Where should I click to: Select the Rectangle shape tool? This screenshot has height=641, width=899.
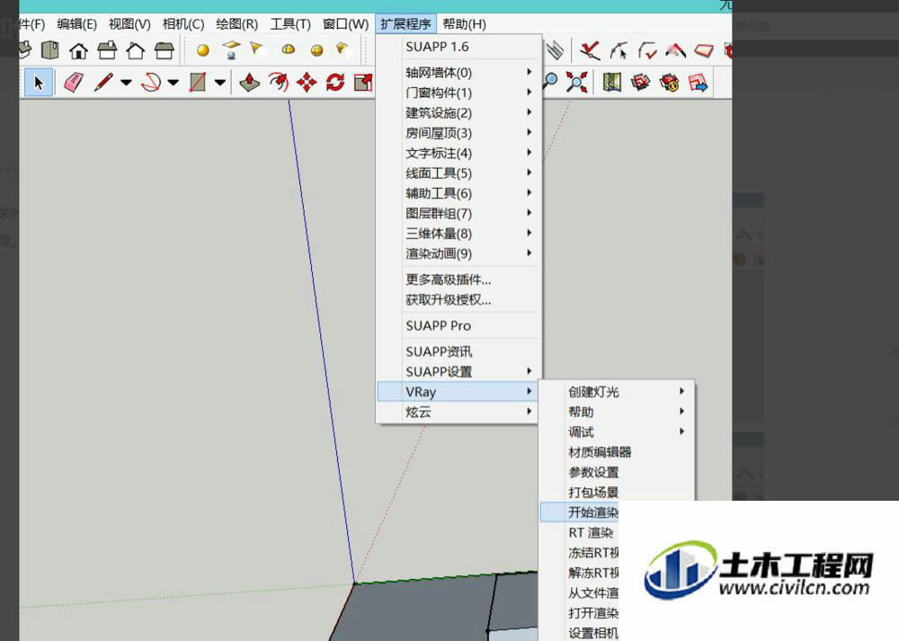click(198, 83)
